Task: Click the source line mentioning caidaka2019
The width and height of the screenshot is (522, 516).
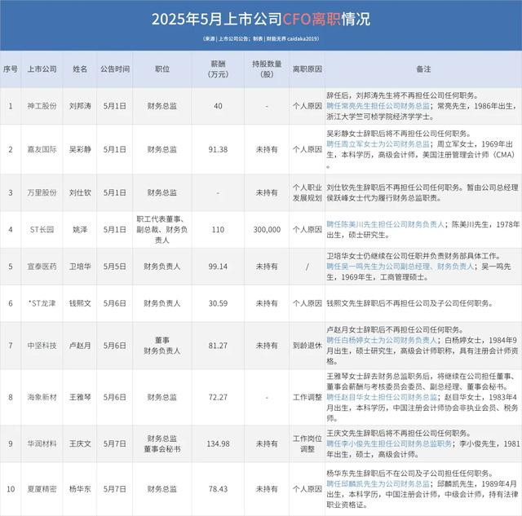Action: (261, 38)
